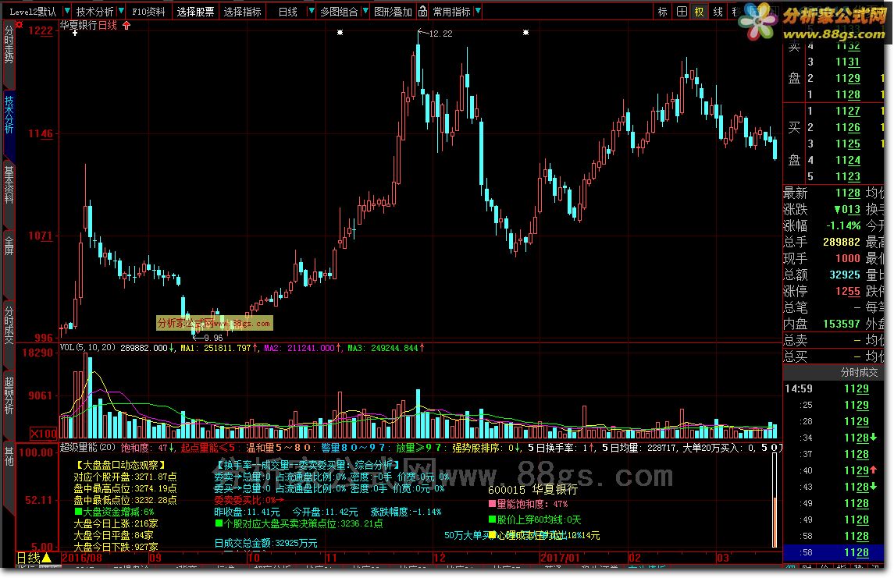Click the 内盘 153597 value
The height and width of the screenshot is (578, 894).
841,324
